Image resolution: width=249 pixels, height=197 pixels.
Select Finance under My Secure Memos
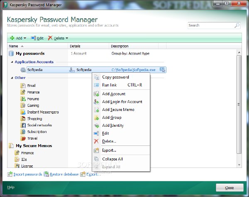[27, 153]
